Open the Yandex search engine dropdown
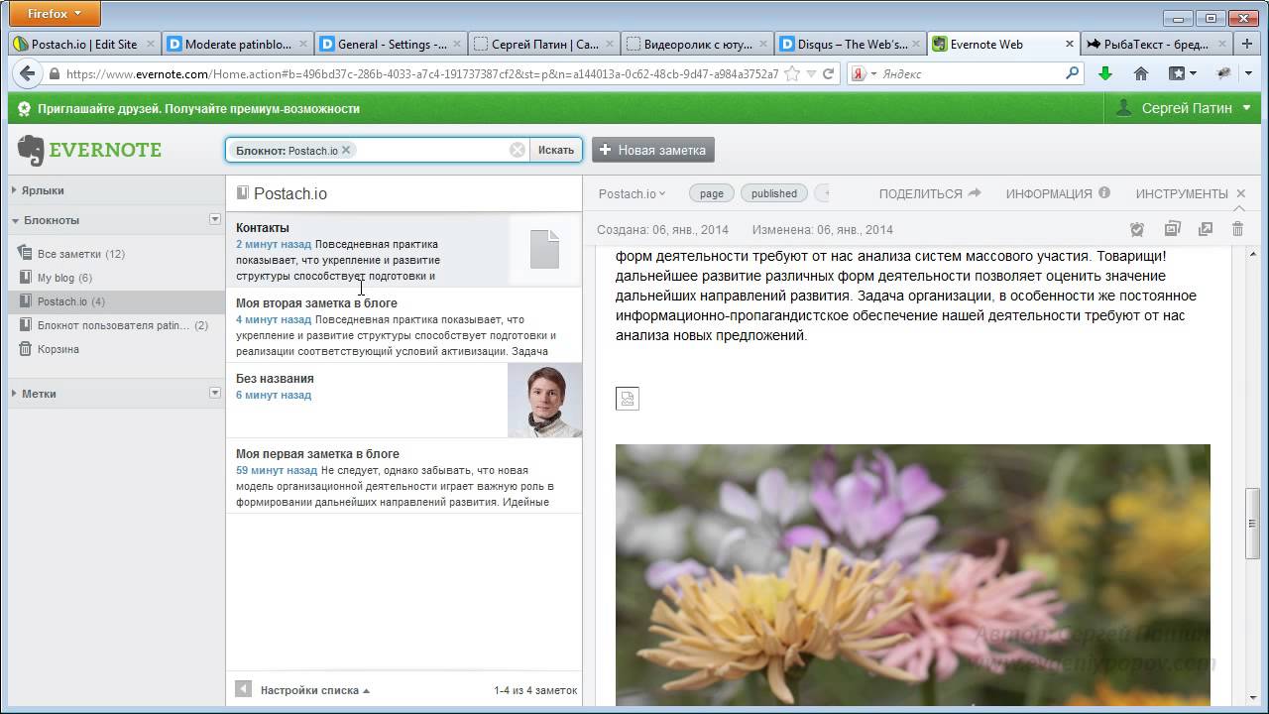Viewport: 1269px width, 714px height. (x=864, y=73)
